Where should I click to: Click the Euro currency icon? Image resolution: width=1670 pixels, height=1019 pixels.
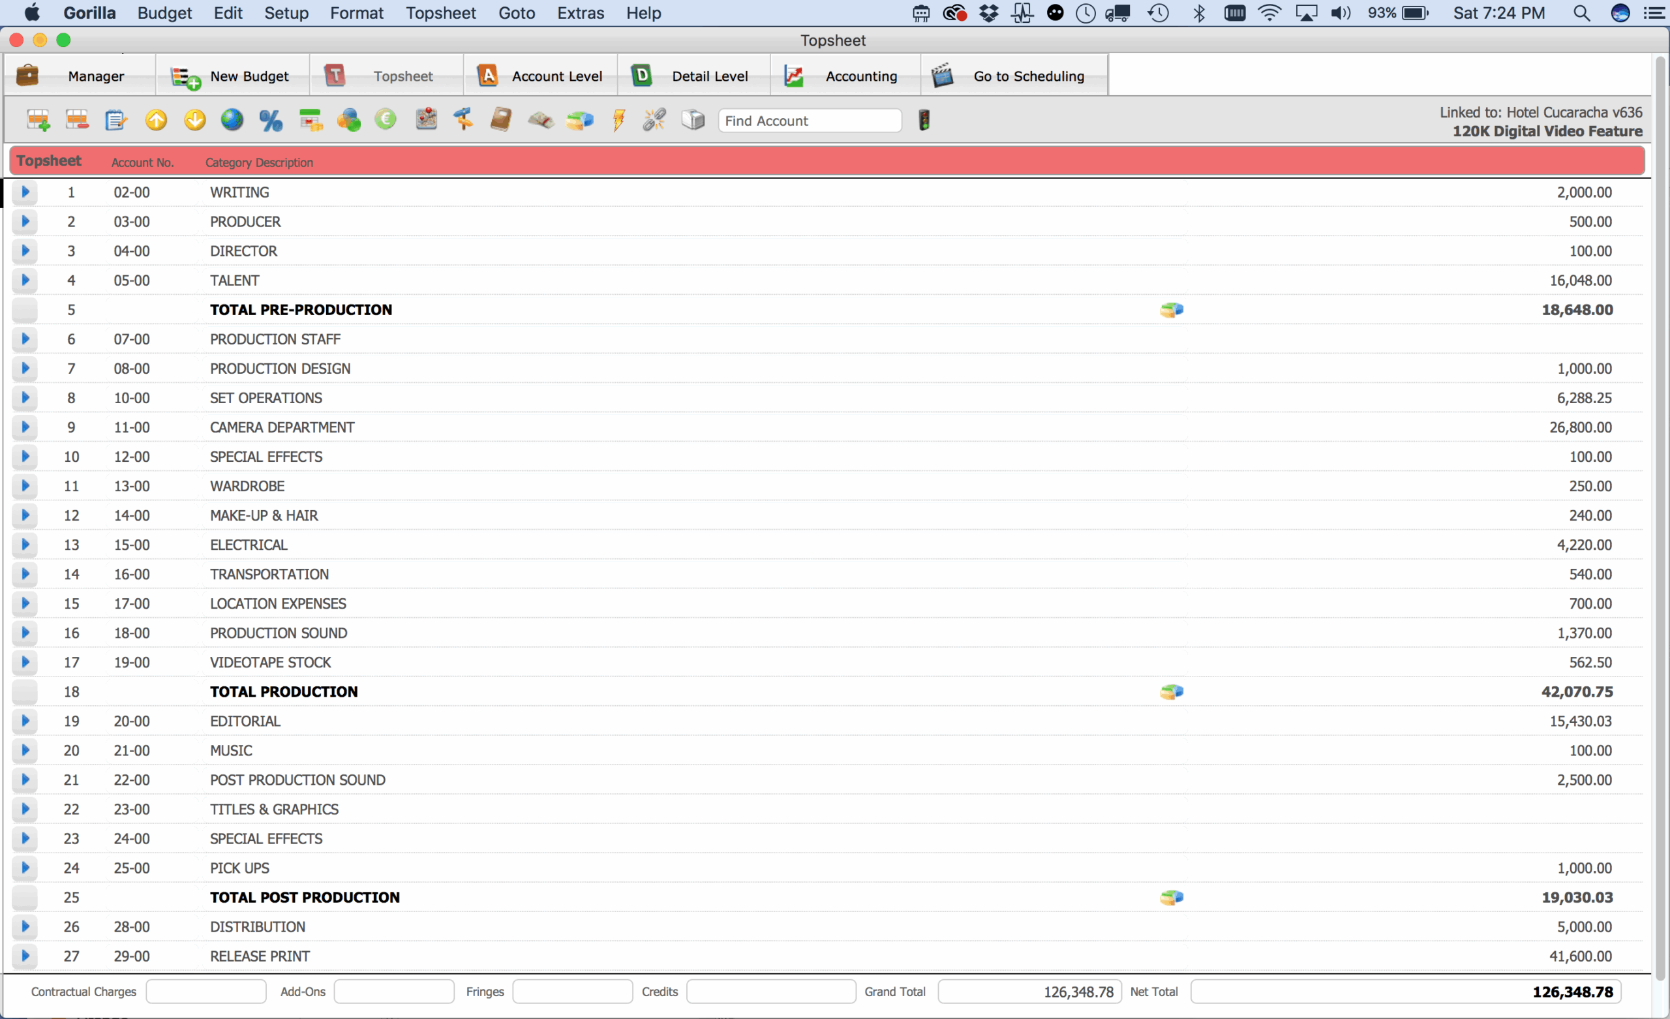[x=385, y=120]
